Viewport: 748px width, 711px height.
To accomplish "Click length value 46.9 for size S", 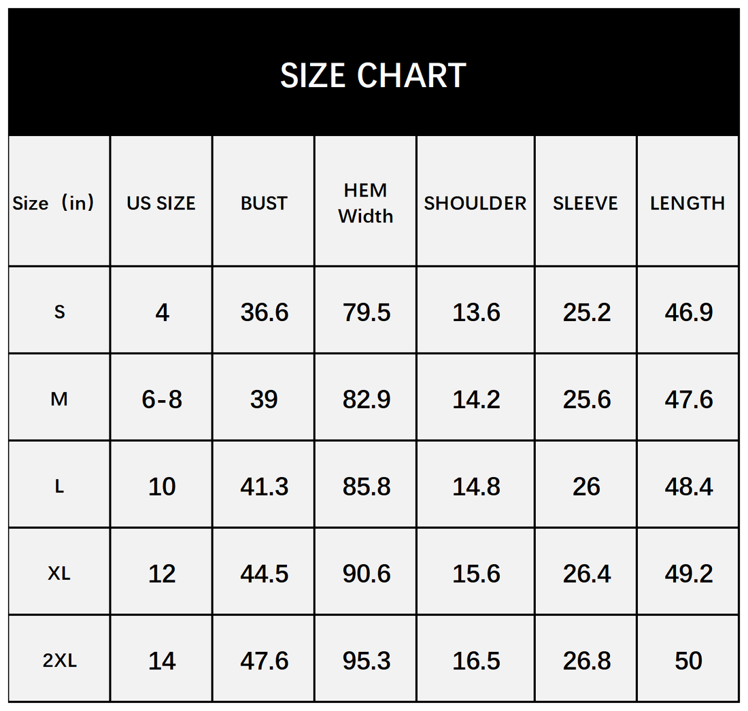I will pos(689,312).
